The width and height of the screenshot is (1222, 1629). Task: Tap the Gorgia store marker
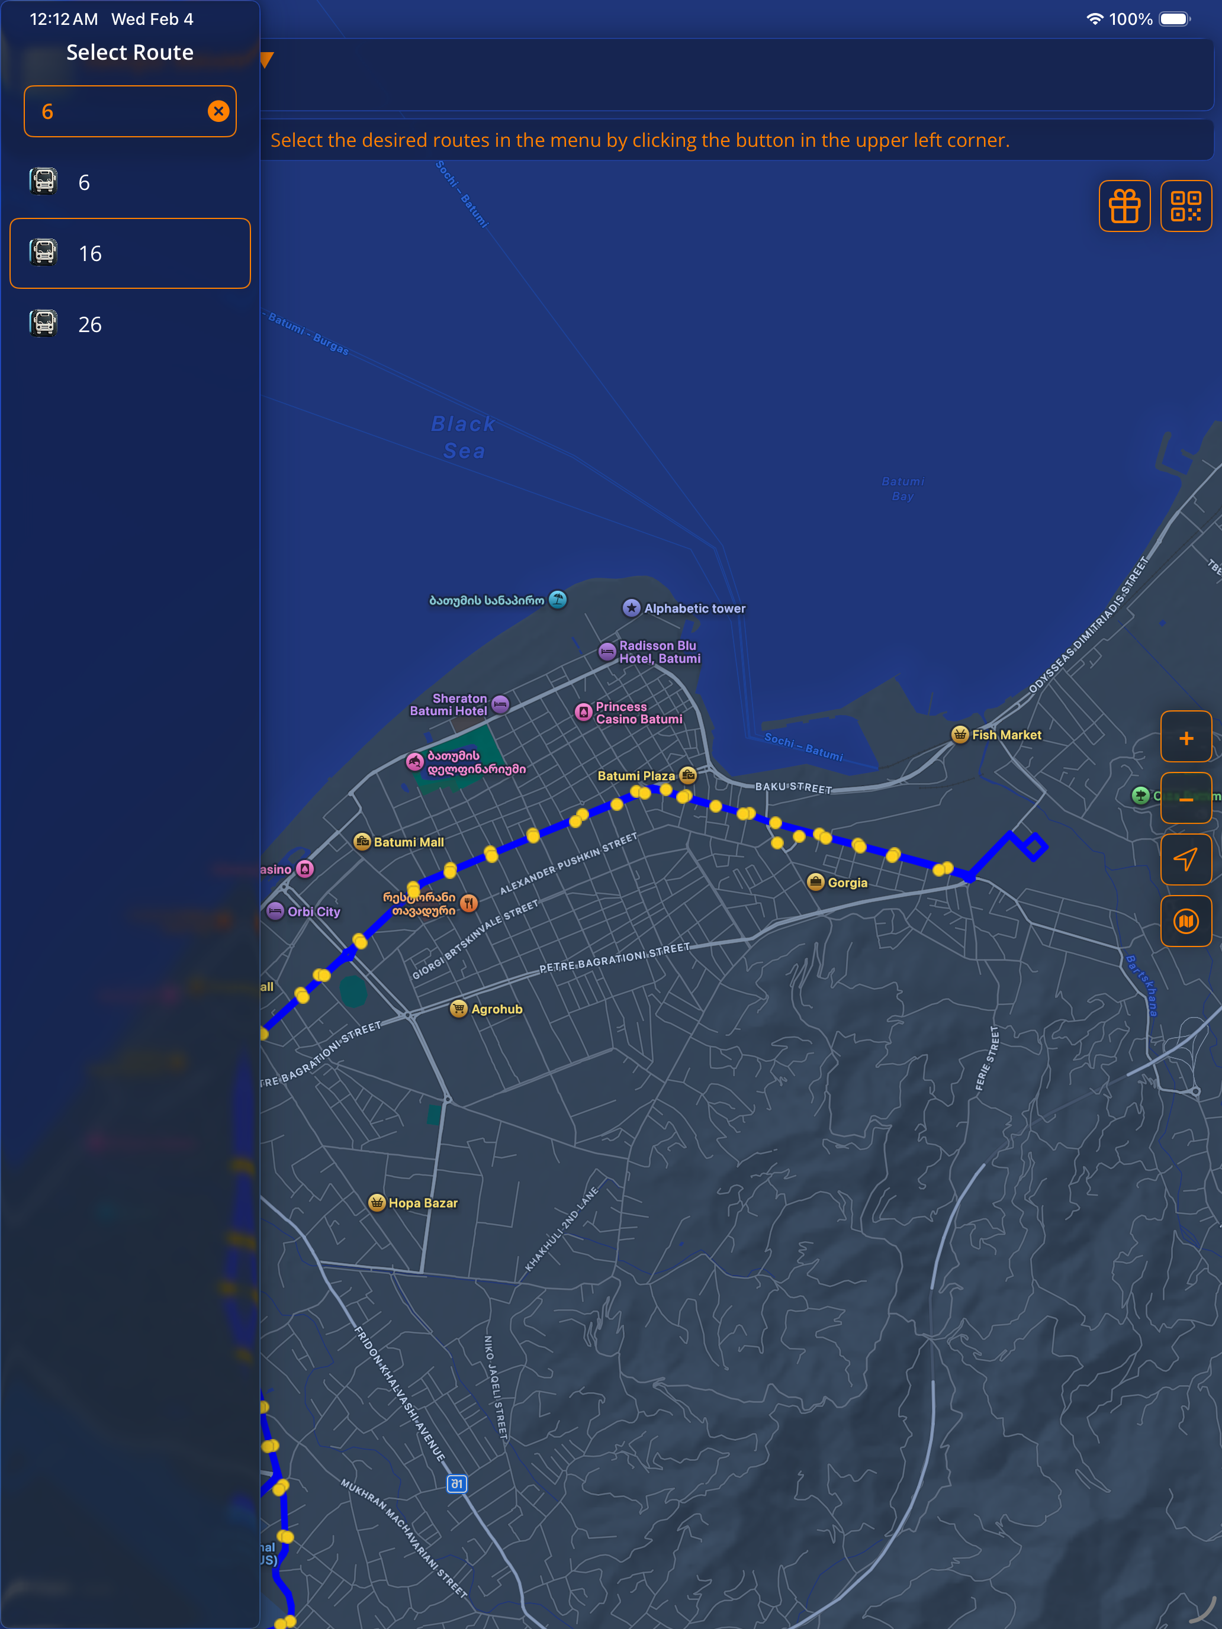coord(815,881)
